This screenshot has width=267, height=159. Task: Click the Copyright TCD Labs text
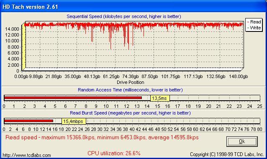[227, 154]
